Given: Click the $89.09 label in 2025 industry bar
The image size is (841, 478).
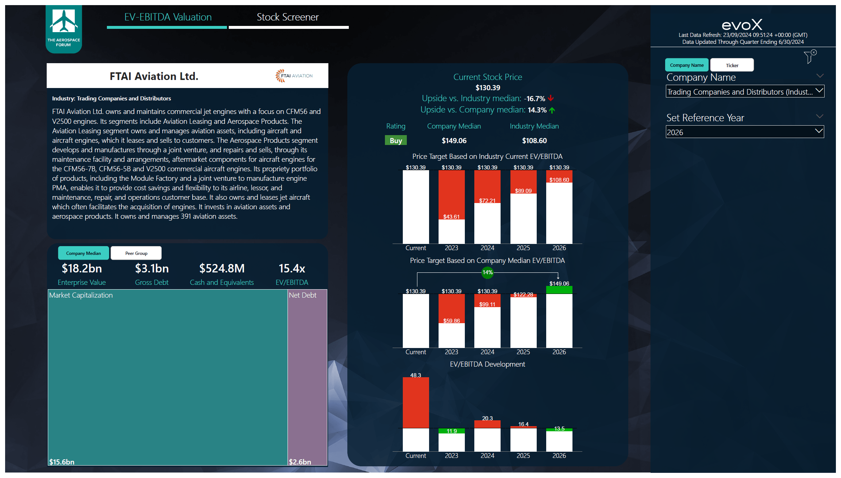Looking at the screenshot, I should point(523,191).
